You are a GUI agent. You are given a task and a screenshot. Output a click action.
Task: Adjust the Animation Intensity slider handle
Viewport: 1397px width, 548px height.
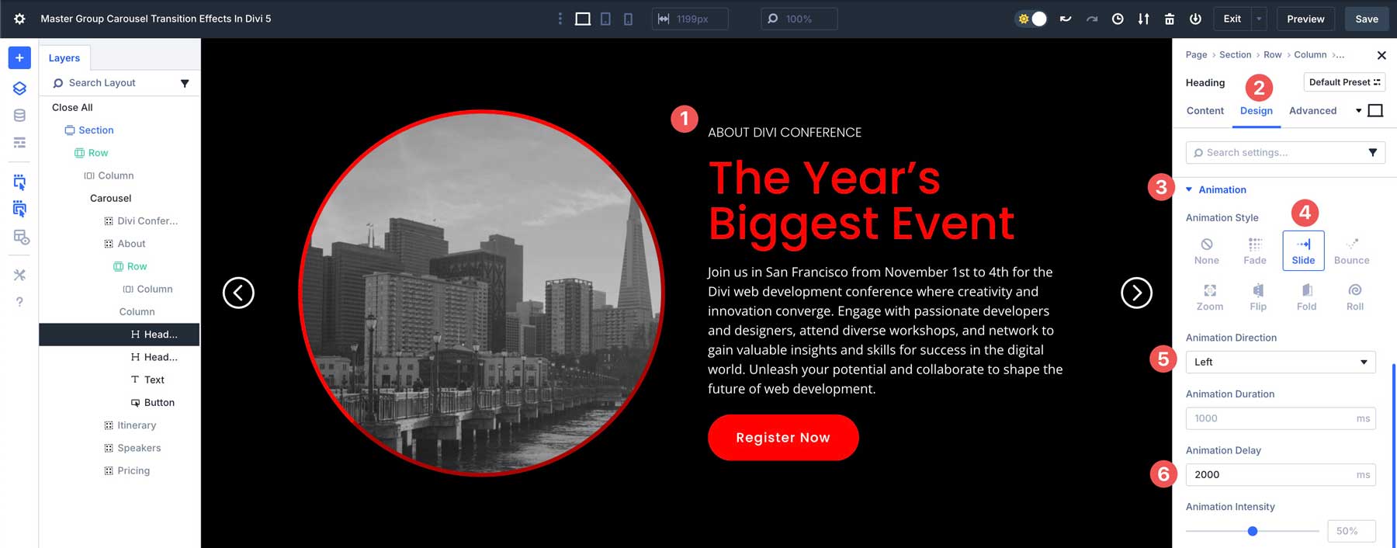click(x=1253, y=532)
